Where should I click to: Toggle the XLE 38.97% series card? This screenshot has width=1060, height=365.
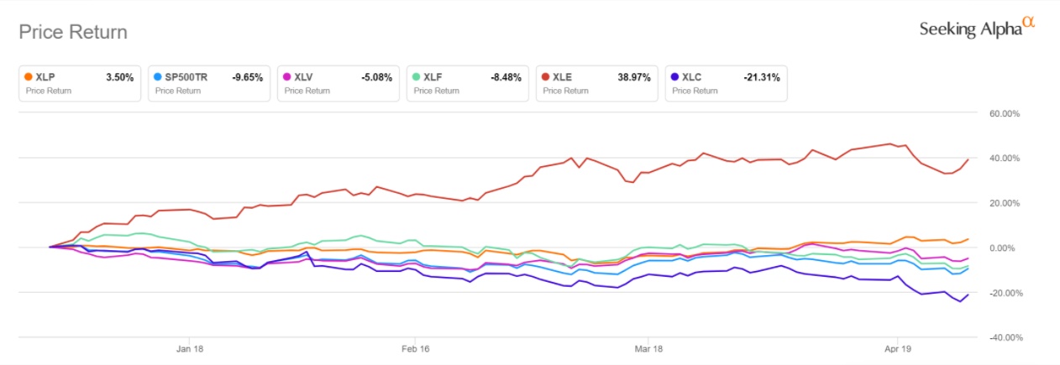(x=596, y=83)
